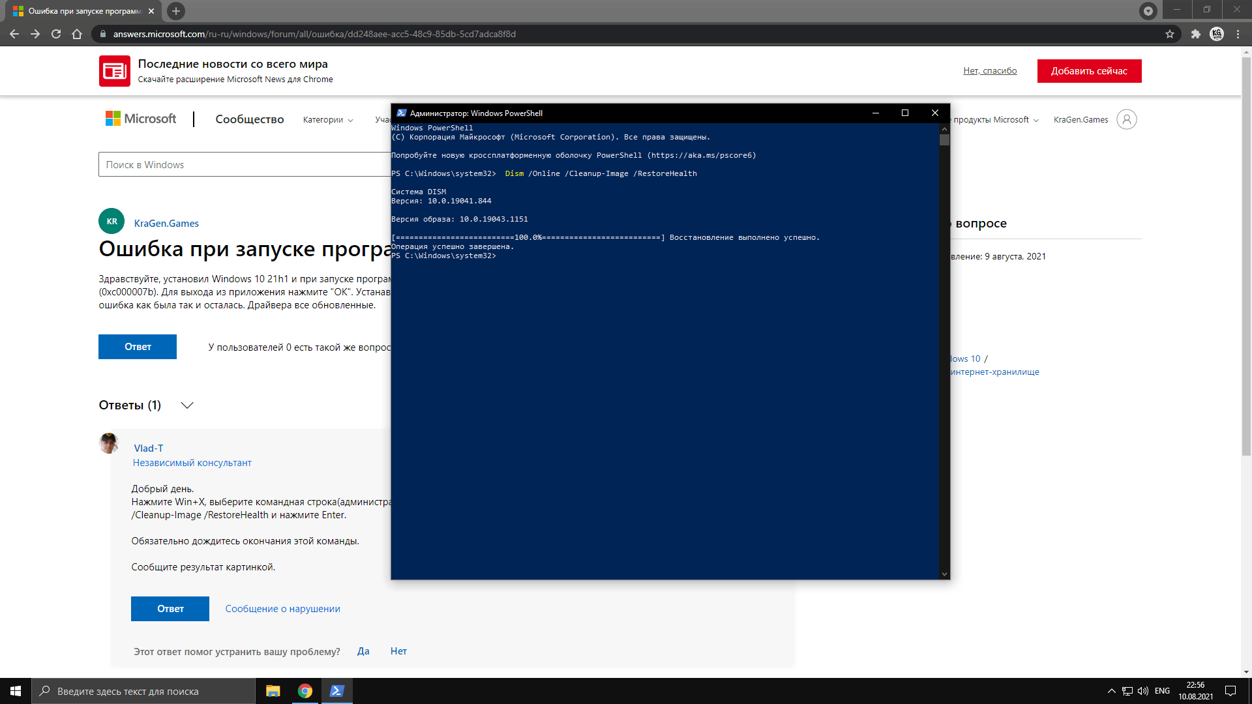Image resolution: width=1252 pixels, height=704 pixels.
Task: Open new Chrome tab with plus button
Action: [x=176, y=11]
